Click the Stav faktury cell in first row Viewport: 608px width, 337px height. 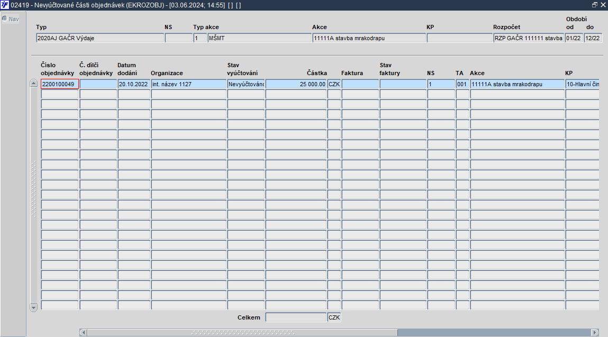point(403,84)
